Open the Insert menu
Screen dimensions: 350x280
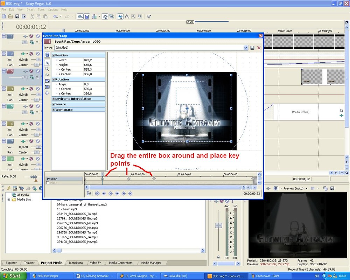click(x=30, y=9)
